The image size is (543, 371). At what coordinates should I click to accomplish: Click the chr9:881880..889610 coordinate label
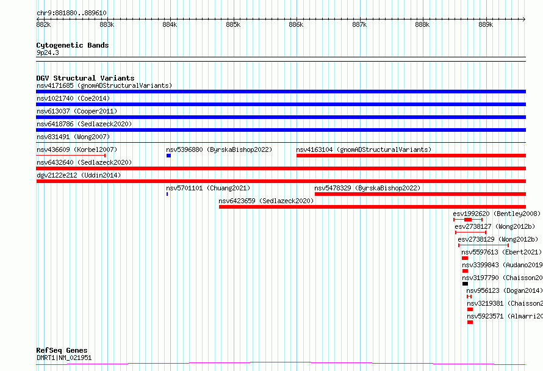[x=71, y=13]
